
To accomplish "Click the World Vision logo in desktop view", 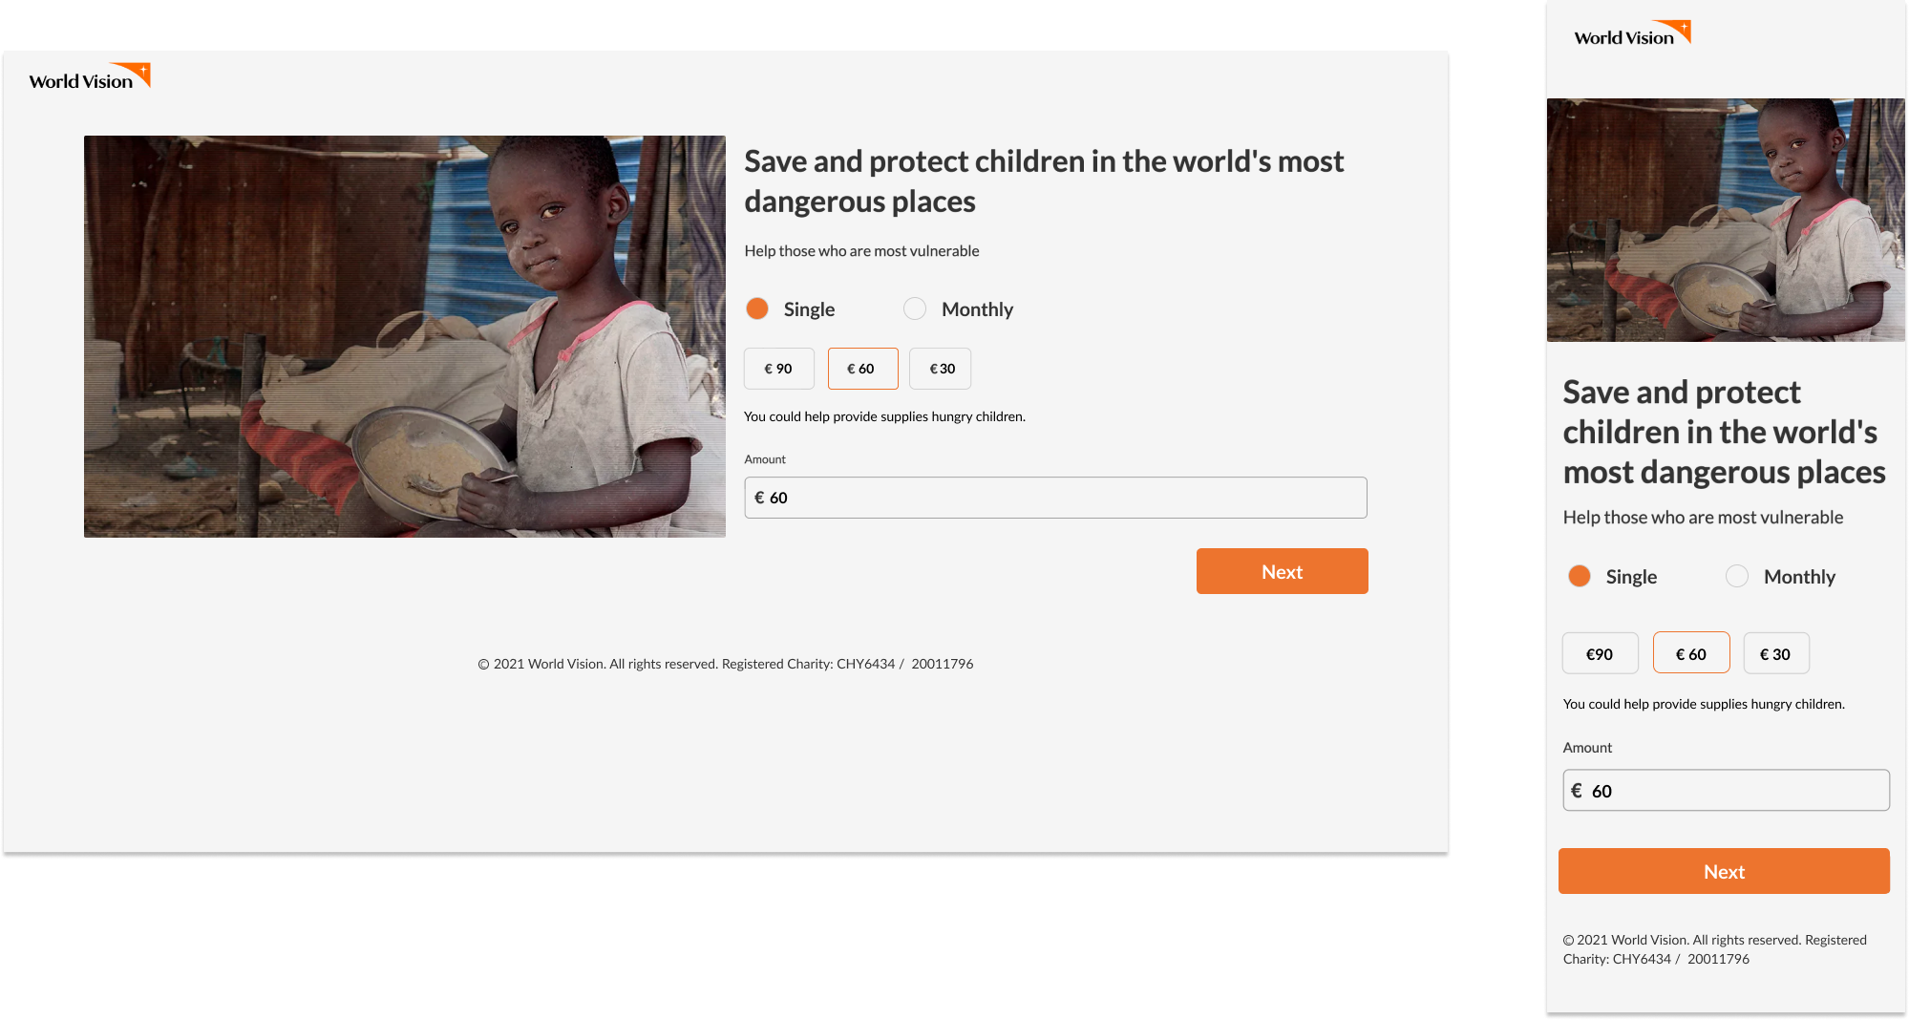I will 90,77.
